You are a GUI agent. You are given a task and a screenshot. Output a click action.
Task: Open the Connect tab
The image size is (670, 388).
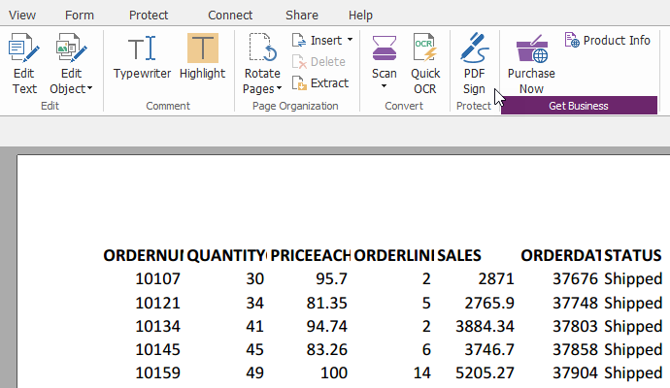coord(230,16)
